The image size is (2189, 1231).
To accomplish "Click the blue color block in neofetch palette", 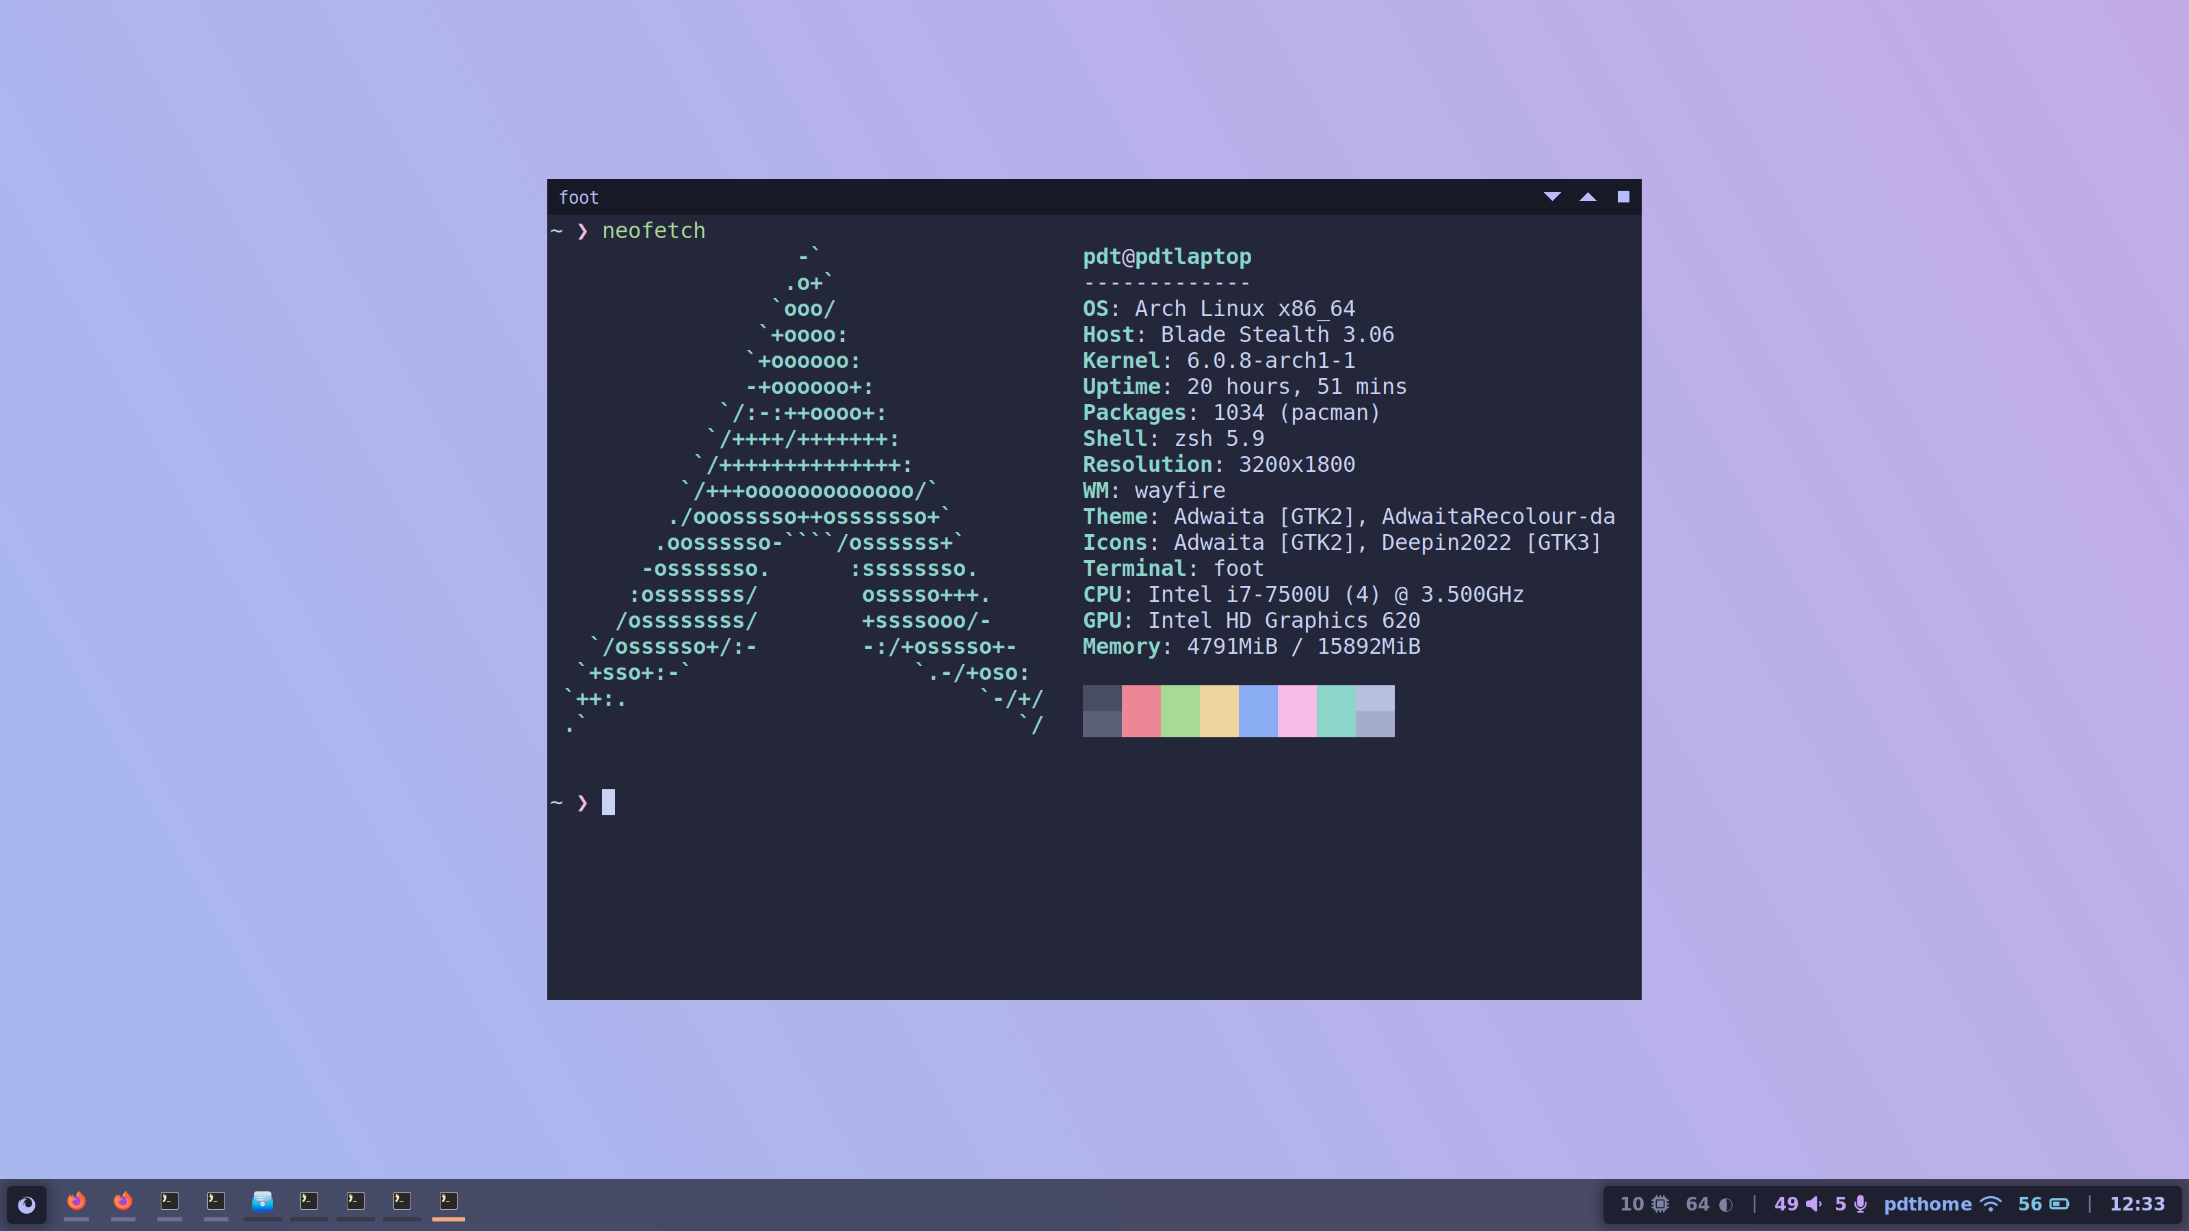I will point(1259,711).
